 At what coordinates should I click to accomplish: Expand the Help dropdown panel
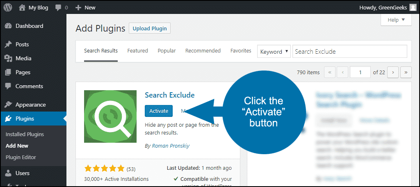[396, 20]
